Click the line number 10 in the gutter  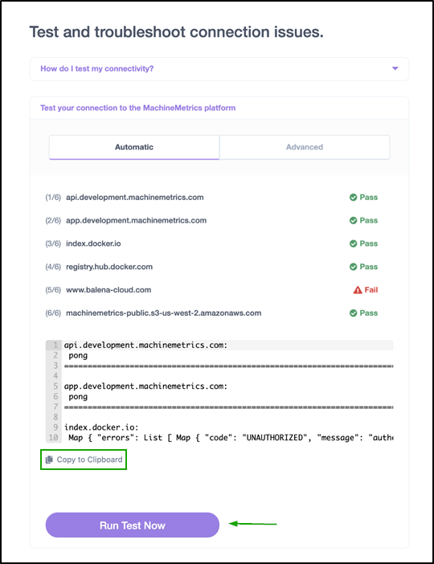tap(53, 438)
